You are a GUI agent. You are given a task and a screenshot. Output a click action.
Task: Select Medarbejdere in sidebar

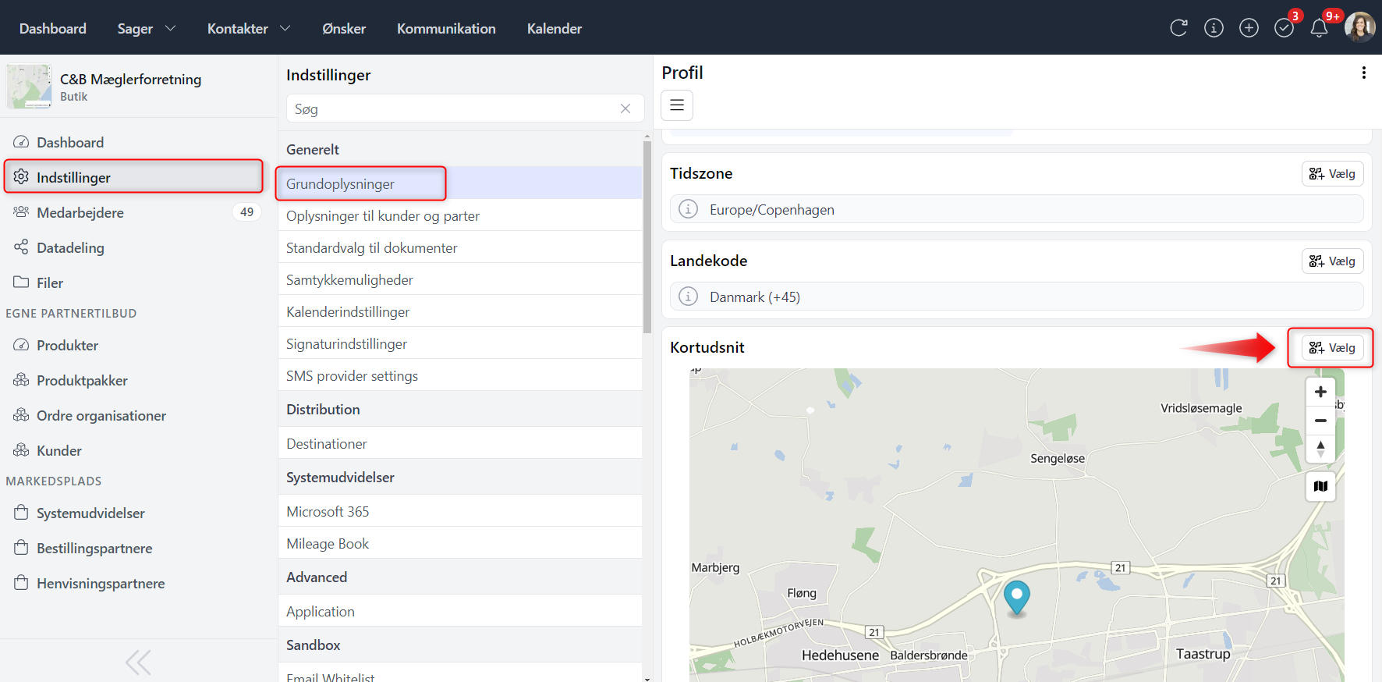[80, 213]
